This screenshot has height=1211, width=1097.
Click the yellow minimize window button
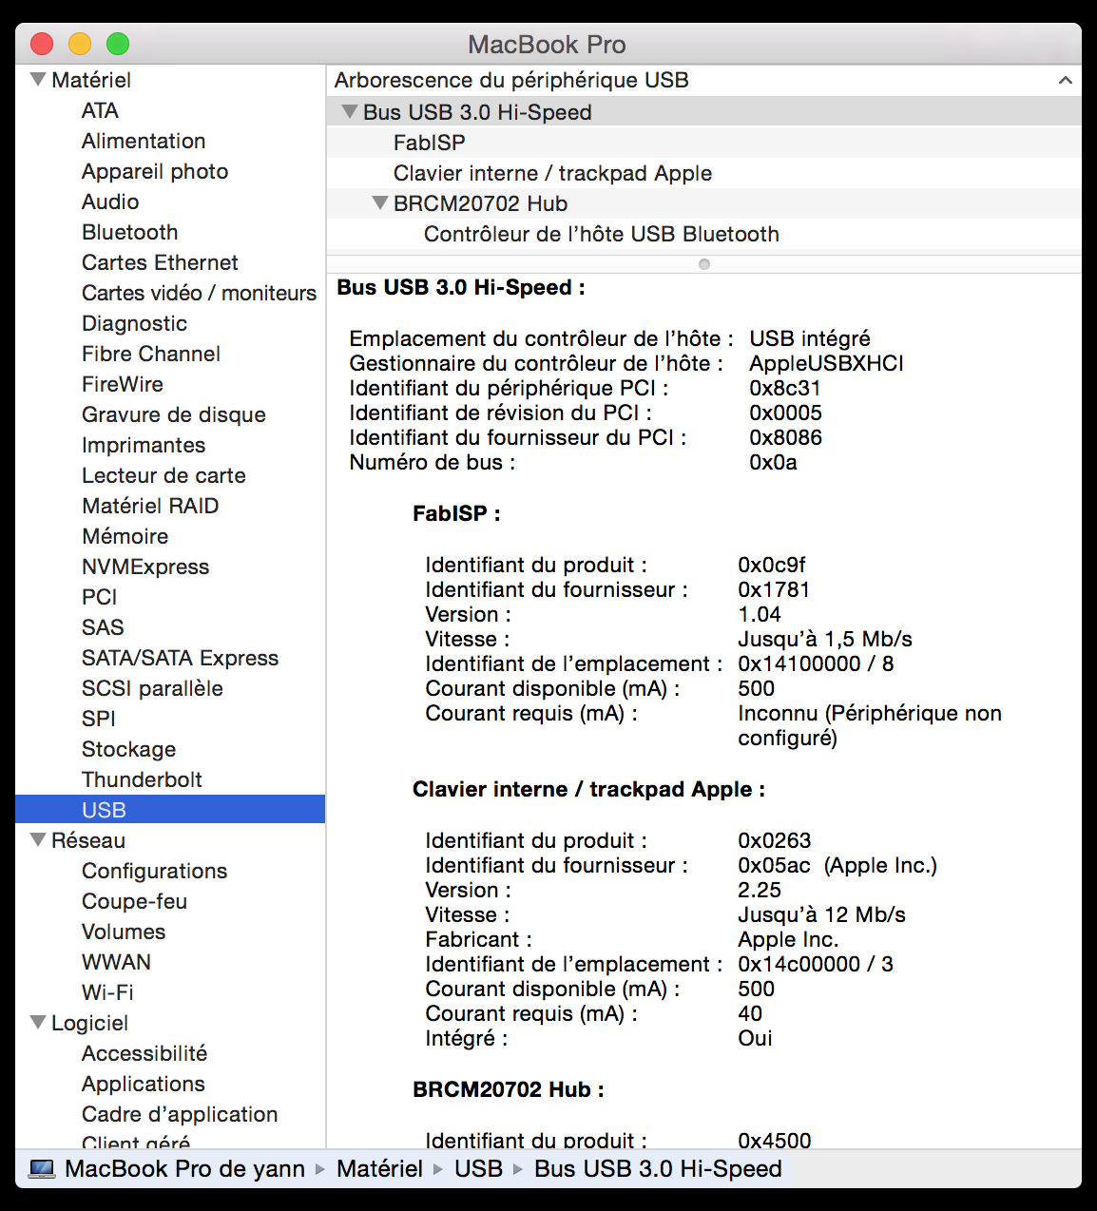click(x=80, y=44)
